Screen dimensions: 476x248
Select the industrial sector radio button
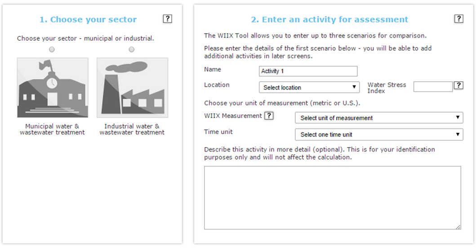[x=132, y=49]
